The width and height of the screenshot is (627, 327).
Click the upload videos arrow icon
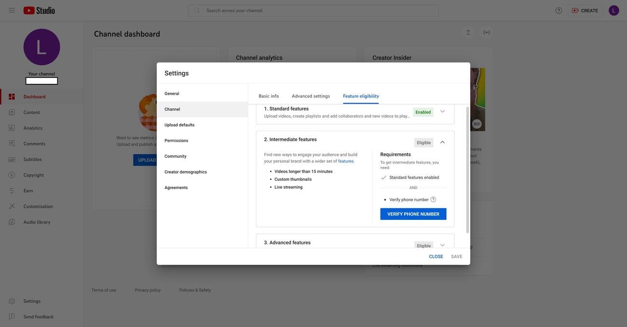click(468, 32)
